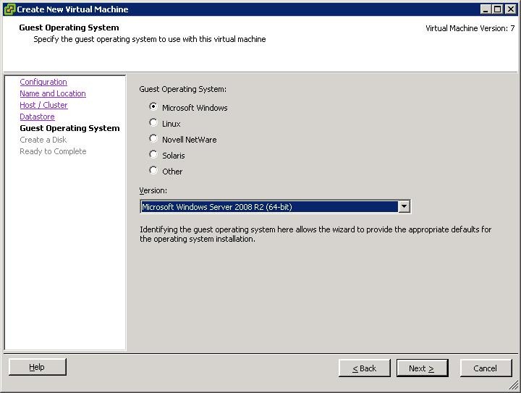This screenshot has height=393, width=521.
Task: Open the Version dropdown arrow
Action: [x=404, y=207]
